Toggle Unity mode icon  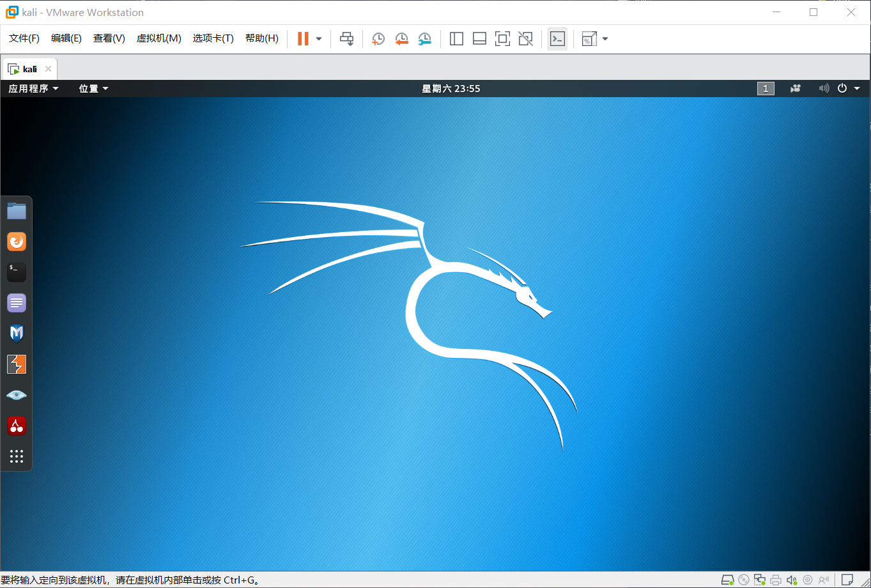click(525, 39)
